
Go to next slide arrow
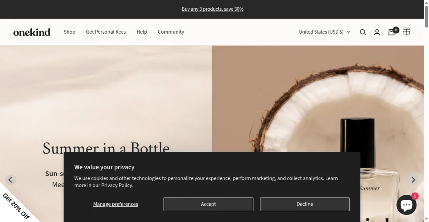413,180
